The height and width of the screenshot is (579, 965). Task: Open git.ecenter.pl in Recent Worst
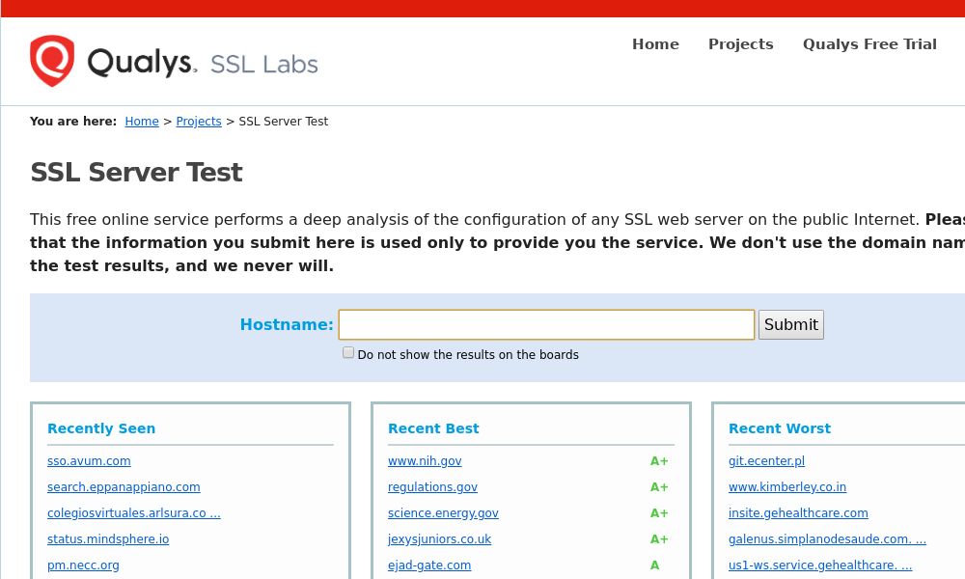coord(766,461)
